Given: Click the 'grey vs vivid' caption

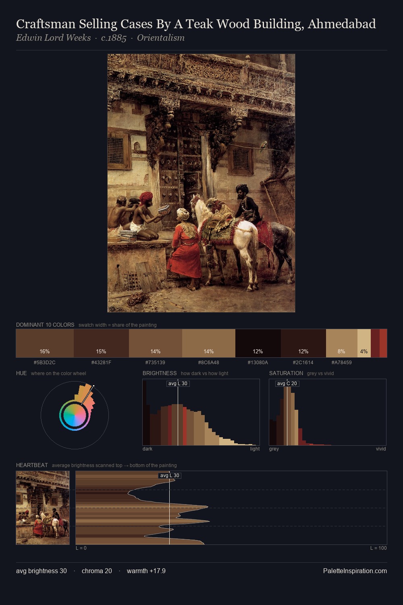Looking at the screenshot, I should [320, 373].
